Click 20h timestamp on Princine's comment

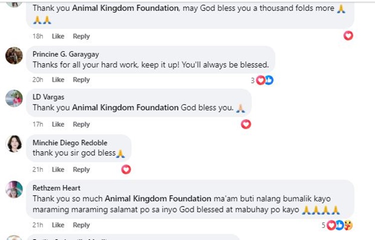pos(38,80)
